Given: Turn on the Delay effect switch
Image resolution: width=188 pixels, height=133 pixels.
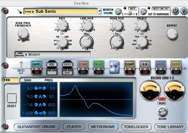Looking at the screenshot, I should 99,72.
